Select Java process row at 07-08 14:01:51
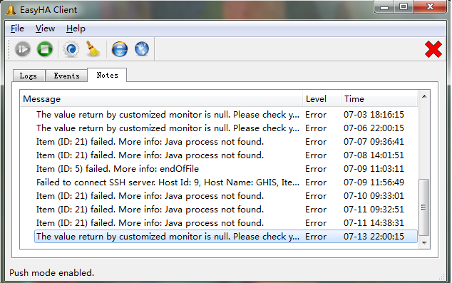The width and height of the screenshot is (452, 283). 226,155
